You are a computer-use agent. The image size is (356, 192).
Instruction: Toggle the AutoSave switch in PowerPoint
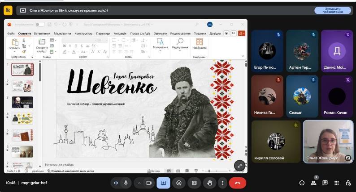pyautogui.click(x=39, y=24)
